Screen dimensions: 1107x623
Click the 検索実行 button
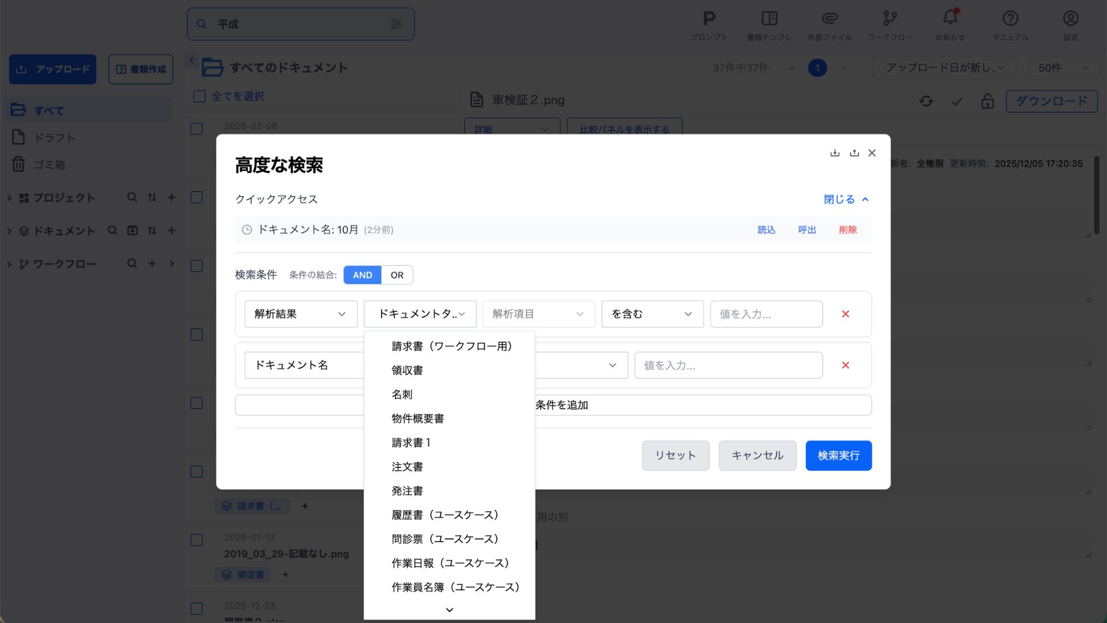pyautogui.click(x=838, y=456)
